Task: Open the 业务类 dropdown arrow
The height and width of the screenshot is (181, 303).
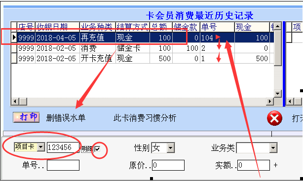Action: point(273,148)
